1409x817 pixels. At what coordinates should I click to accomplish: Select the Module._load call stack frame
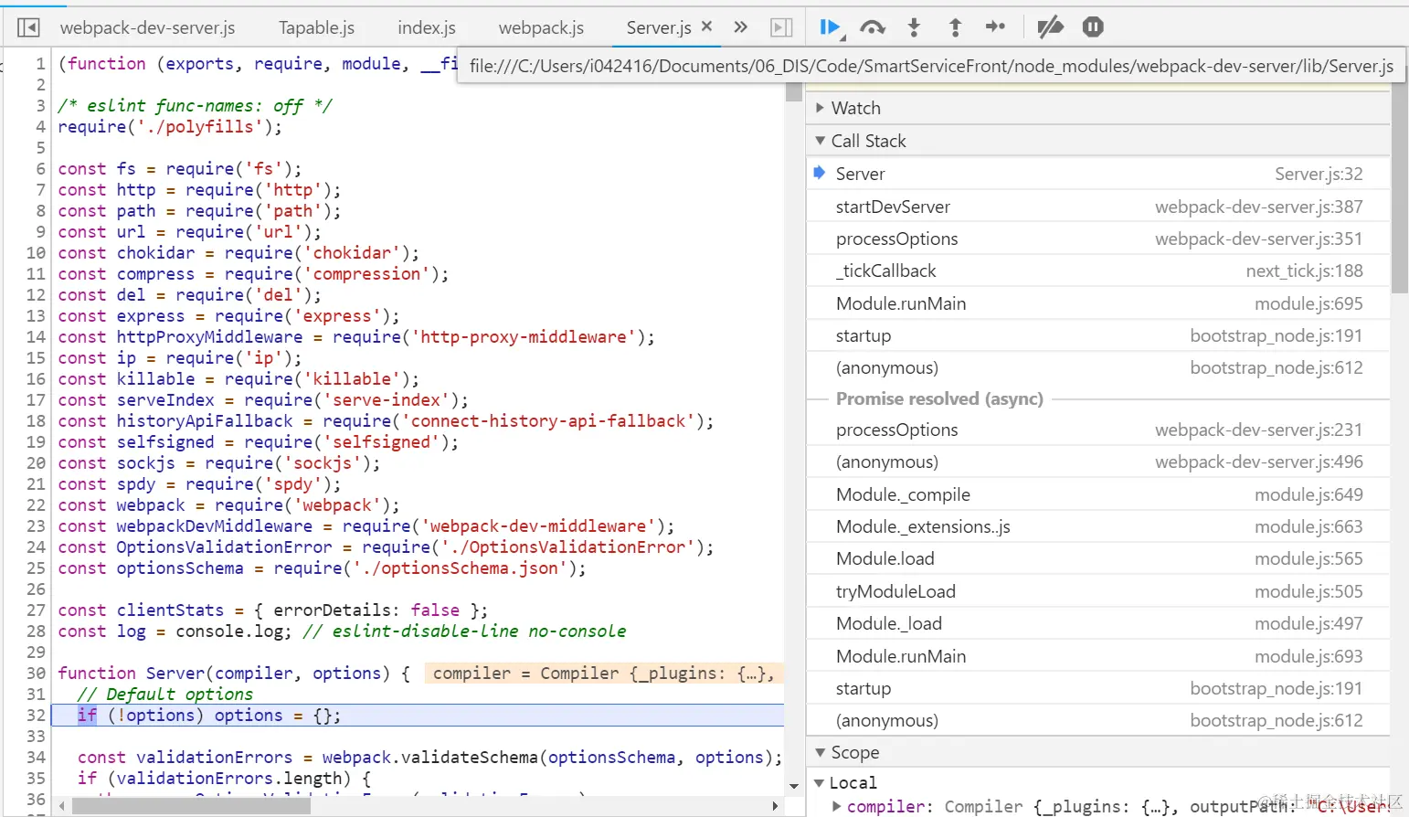1098,623
